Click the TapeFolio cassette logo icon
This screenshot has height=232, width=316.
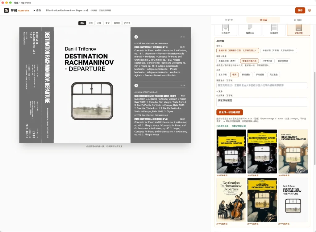(x=6, y=10)
